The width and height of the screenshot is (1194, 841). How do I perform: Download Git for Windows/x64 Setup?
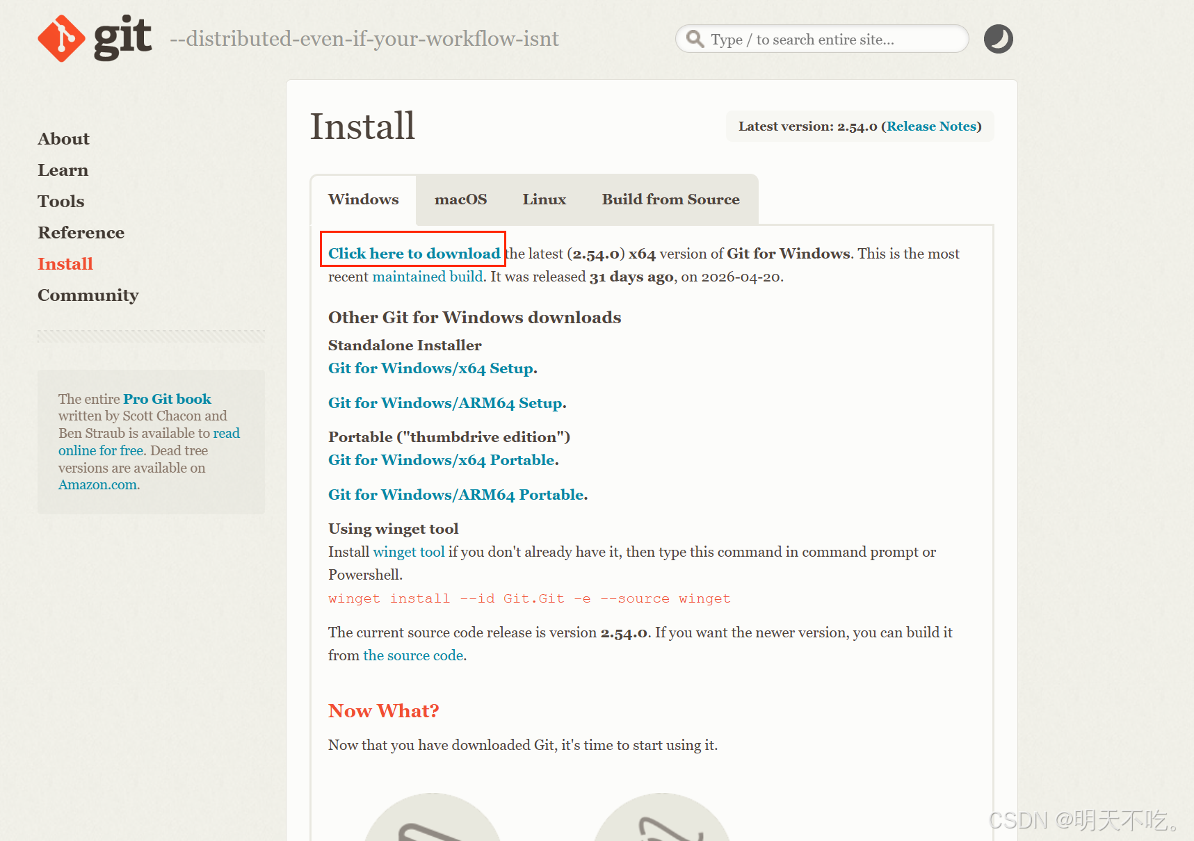431,368
